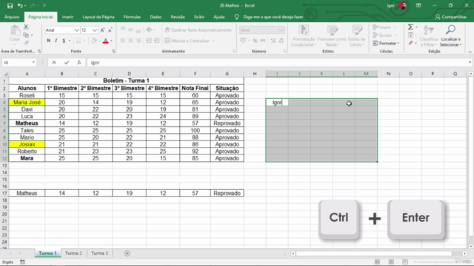This screenshot has height=266, width=474.
Task: Confirm entry with the checkmark formula bar icon
Action: (67, 62)
